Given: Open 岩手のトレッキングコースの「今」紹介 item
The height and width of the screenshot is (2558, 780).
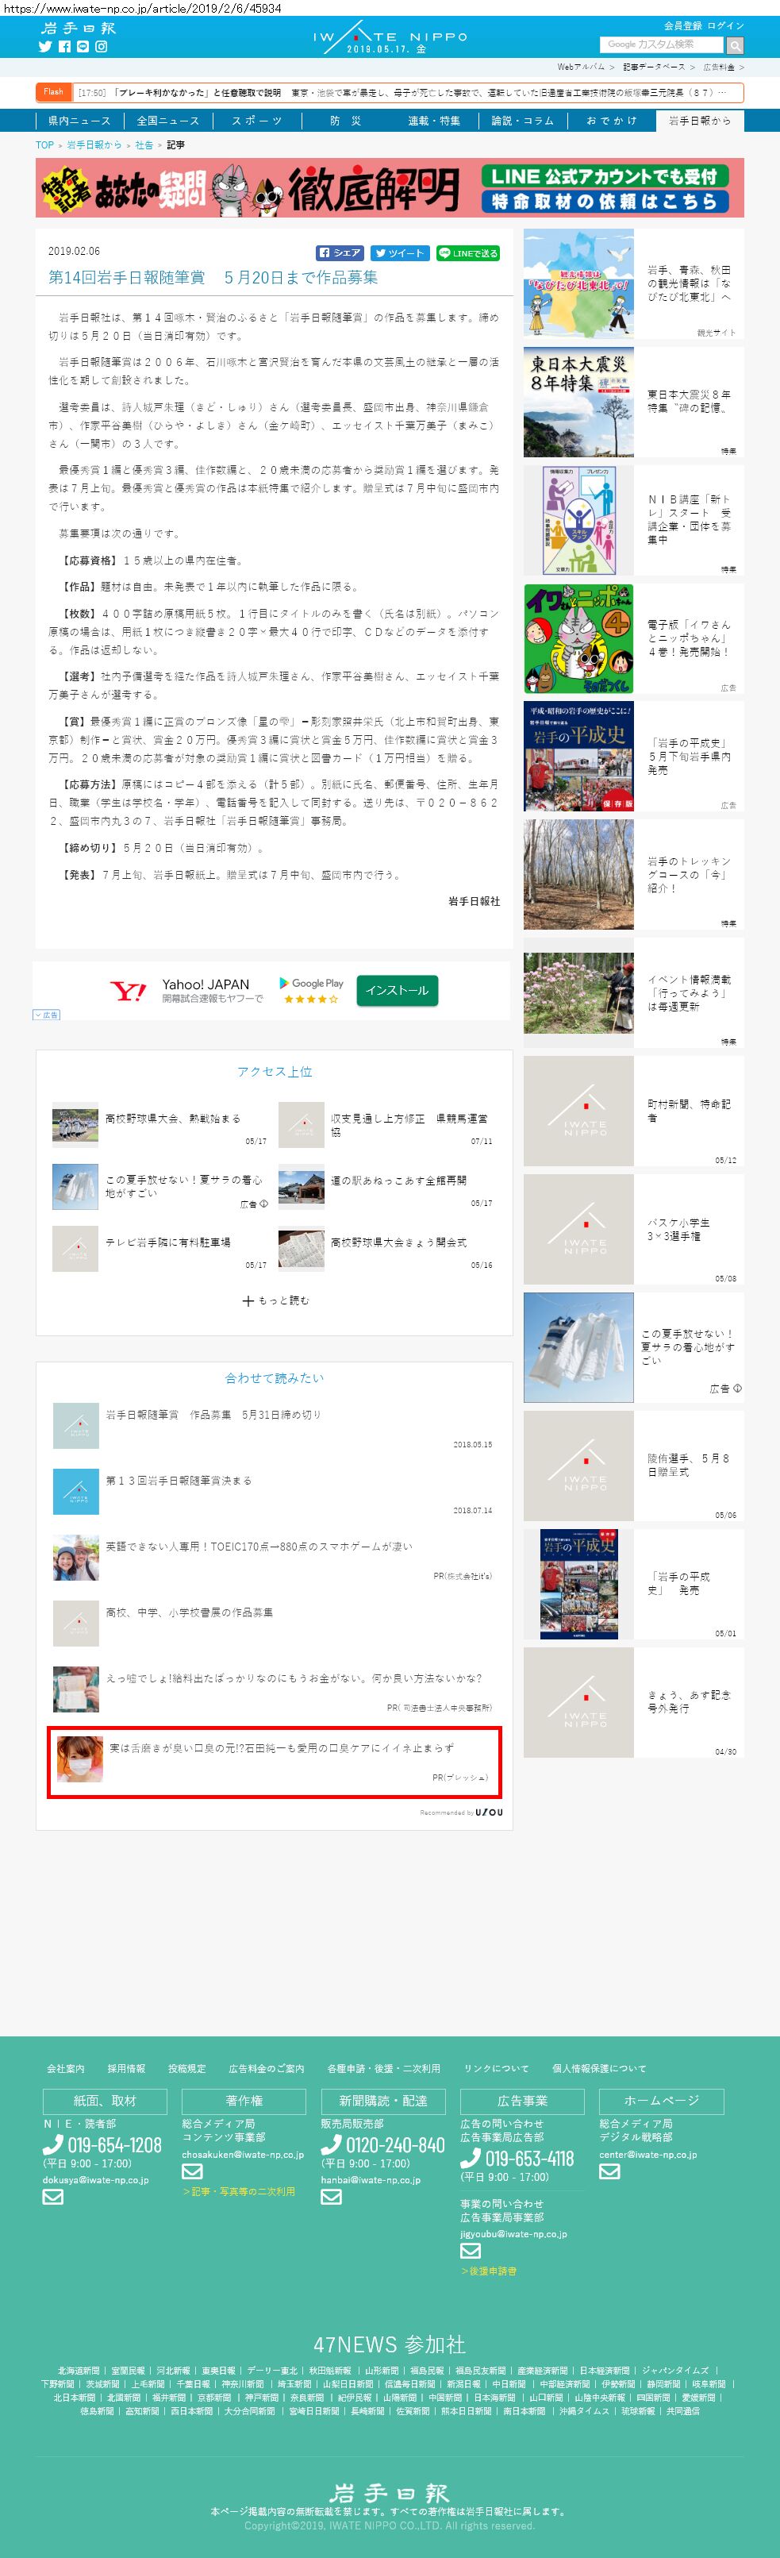Looking at the screenshot, I should point(634,875).
